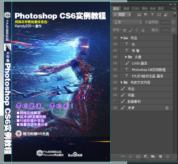
Task: Hide Photoshop CS6实例教程 text layer
Action: (115, 70)
